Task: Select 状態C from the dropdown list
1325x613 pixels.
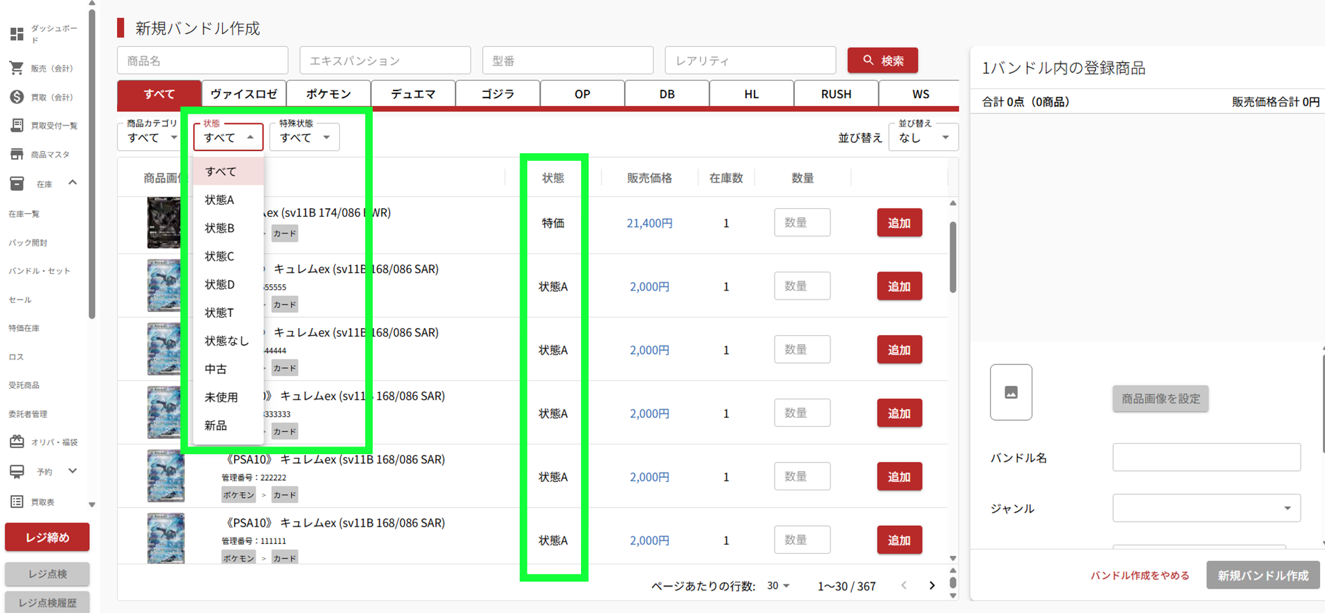Action: click(x=228, y=256)
